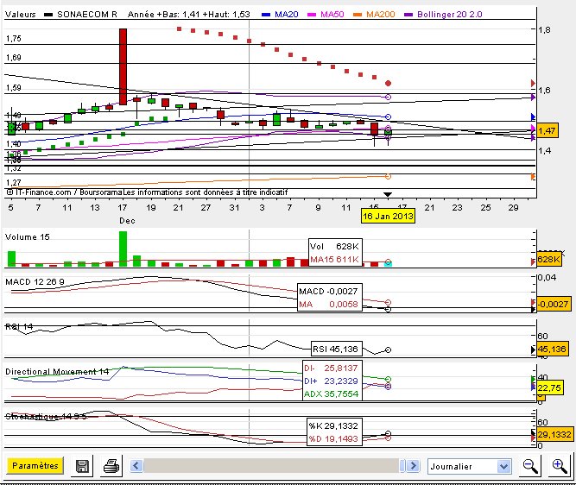Click the 22,75 directional value tag

[549, 387]
